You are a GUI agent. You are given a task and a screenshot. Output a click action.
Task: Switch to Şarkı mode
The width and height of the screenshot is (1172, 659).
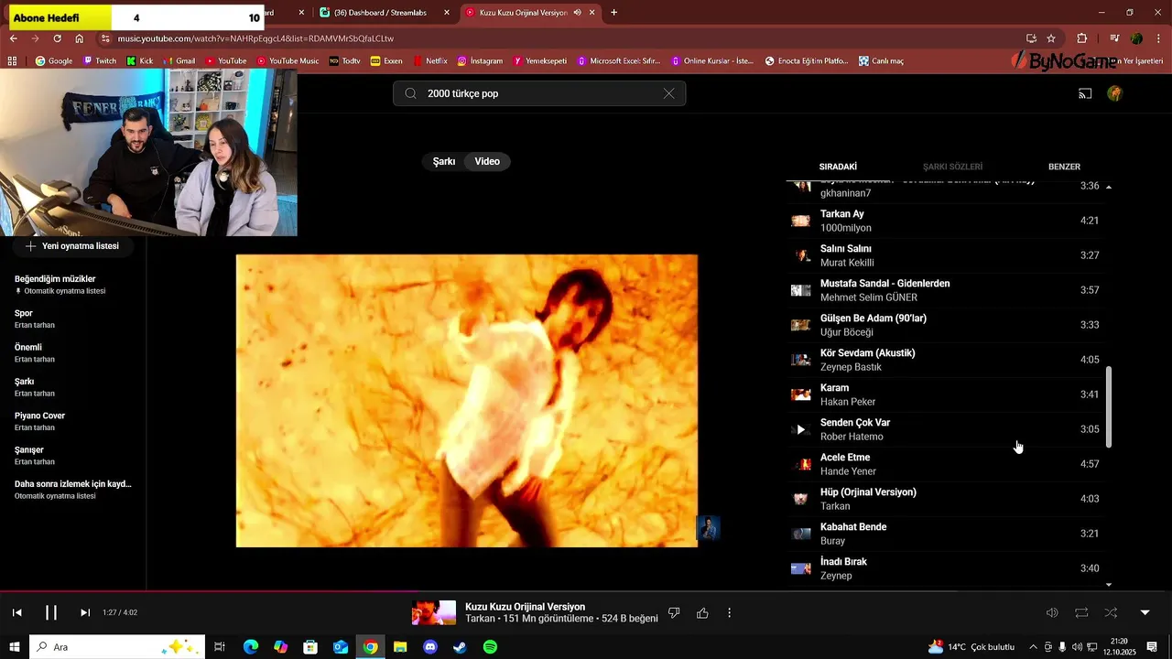444,161
